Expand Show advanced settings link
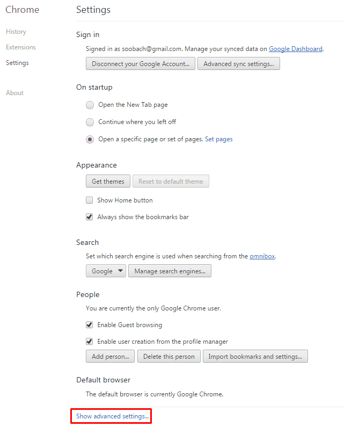This screenshot has width=345, height=427. coord(112,416)
